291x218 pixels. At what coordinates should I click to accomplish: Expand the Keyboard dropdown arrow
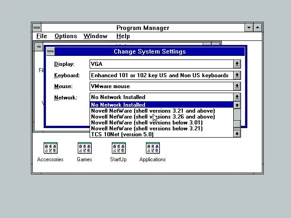click(x=237, y=75)
